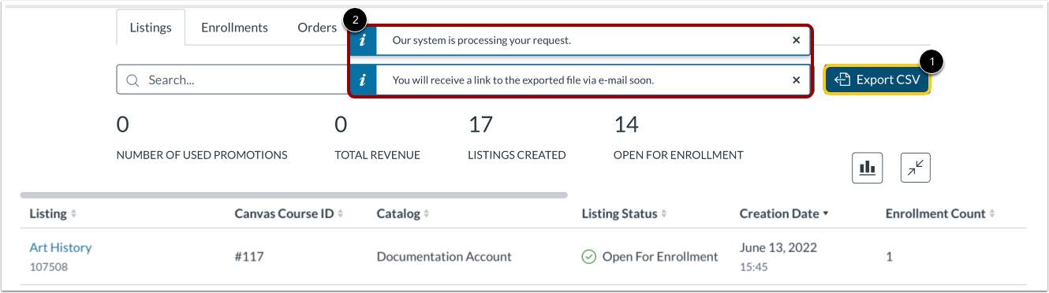Show the bar chart analytics view
The height and width of the screenshot is (293, 1049).
tap(868, 168)
